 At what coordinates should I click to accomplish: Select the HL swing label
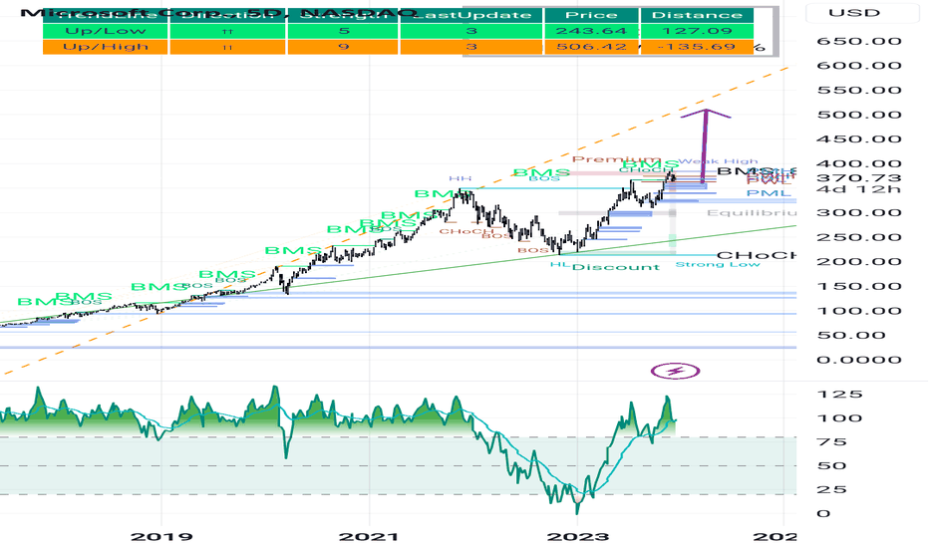click(x=560, y=264)
